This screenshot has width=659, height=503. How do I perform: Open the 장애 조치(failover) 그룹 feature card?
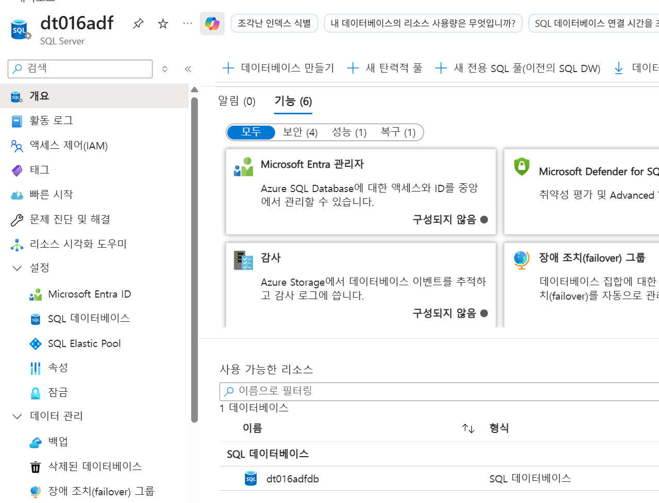click(582, 285)
